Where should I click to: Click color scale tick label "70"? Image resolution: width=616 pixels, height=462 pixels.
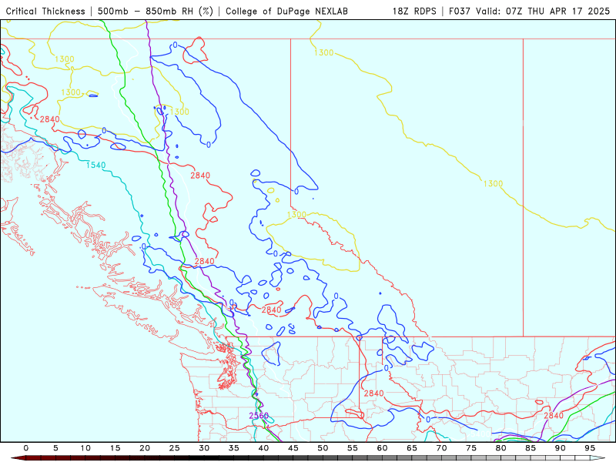441,448
